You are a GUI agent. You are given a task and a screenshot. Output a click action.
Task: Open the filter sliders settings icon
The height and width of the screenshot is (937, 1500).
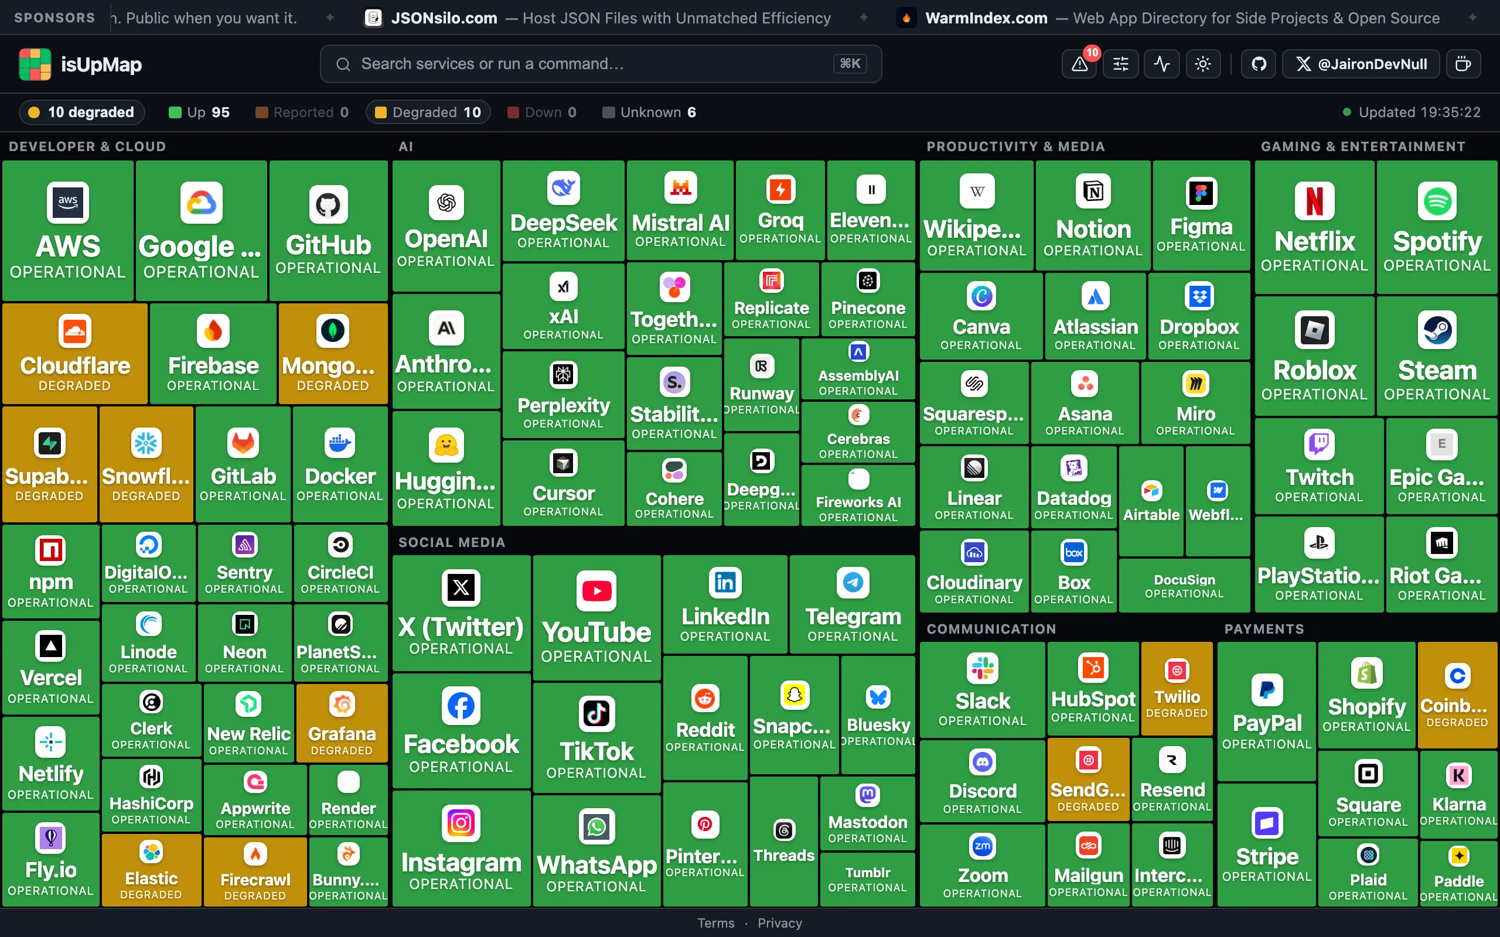click(x=1121, y=64)
